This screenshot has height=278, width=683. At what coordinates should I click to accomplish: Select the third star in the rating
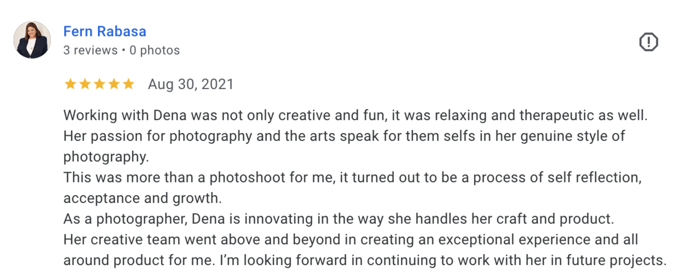click(x=99, y=85)
